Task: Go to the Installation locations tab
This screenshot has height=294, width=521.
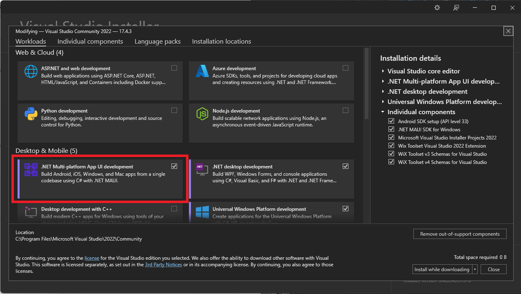Action: point(222,42)
